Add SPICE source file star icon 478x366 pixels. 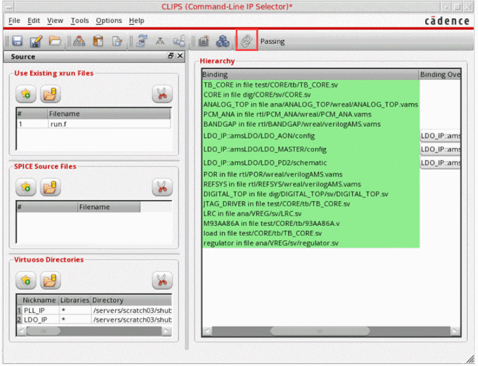[26, 187]
